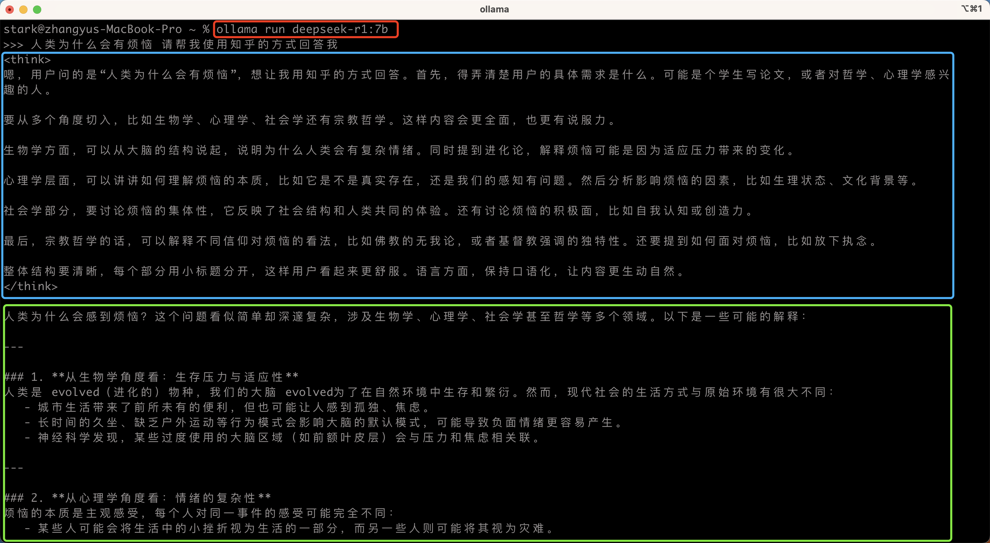Click the line '人类是 evolved（进化的）物种'

(x=419, y=392)
